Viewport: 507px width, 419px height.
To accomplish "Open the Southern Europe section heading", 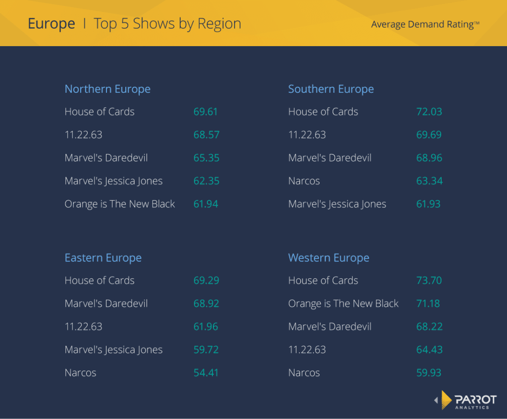I will pyautogui.click(x=331, y=89).
